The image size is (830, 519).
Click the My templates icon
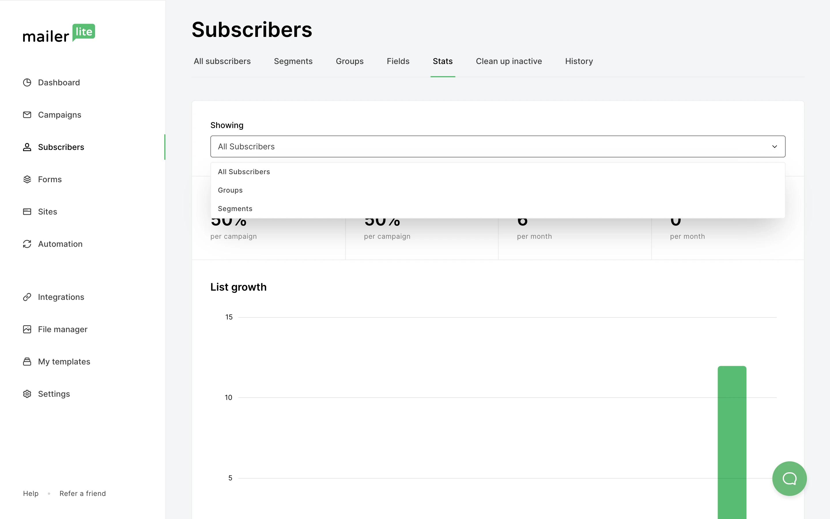pyautogui.click(x=27, y=362)
